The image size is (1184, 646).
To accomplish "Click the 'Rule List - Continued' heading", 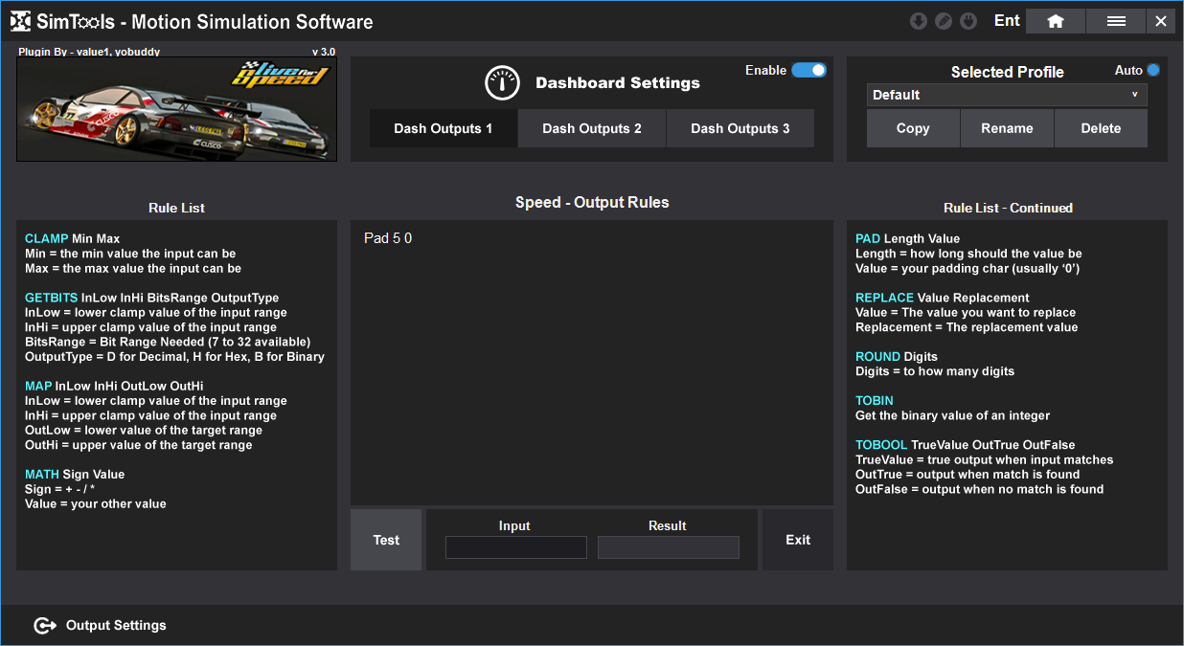I will pyautogui.click(x=1008, y=208).
